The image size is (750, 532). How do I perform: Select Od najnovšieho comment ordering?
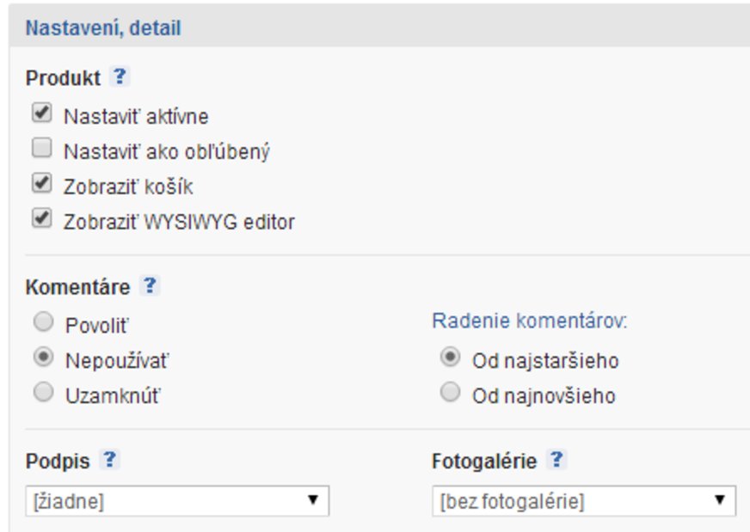coord(449,394)
